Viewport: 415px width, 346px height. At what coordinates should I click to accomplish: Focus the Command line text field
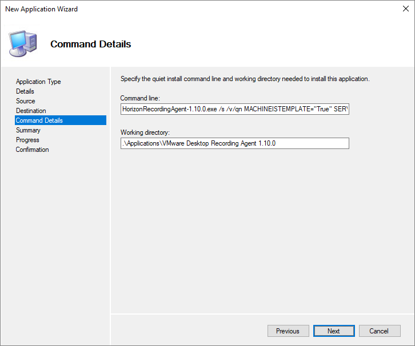coord(234,109)
